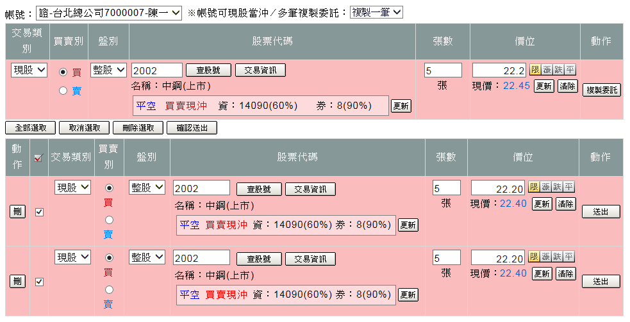Viewport: 630px width, 322px height.
Task: Click the select-all checkbox icon in the order list header
Action: pos(38,157)
